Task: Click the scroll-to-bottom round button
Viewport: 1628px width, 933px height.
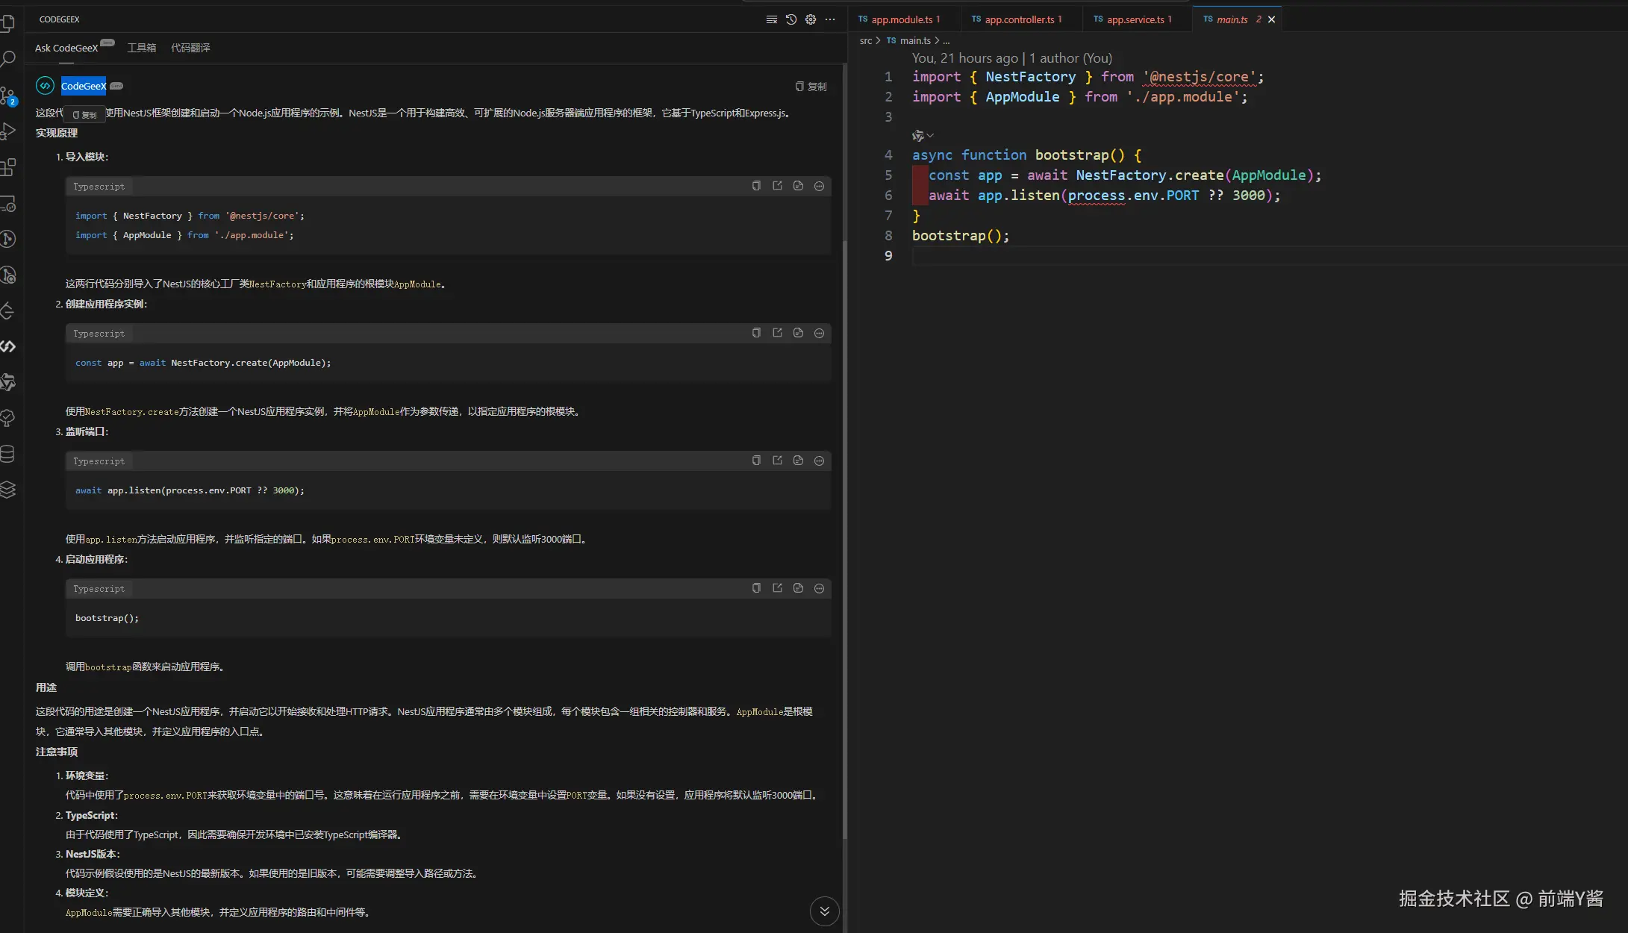Action: coord(824,911)
